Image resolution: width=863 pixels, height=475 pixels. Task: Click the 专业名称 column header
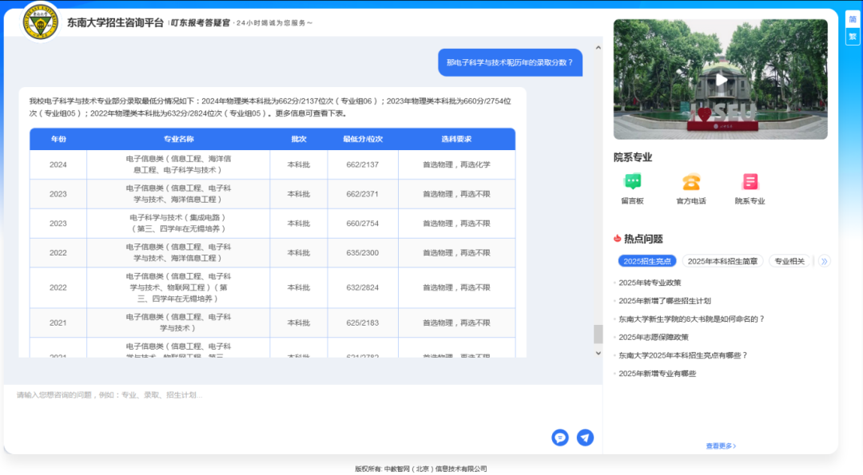pyautogui.click(x=178, y=139)
